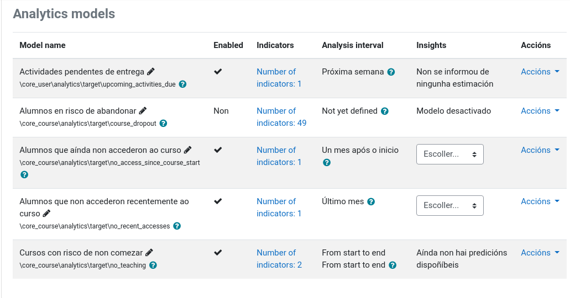Viewport: 570px width, 298px height.
Task: Click the 'Analytics models' page heading
Action: [64, 13]
